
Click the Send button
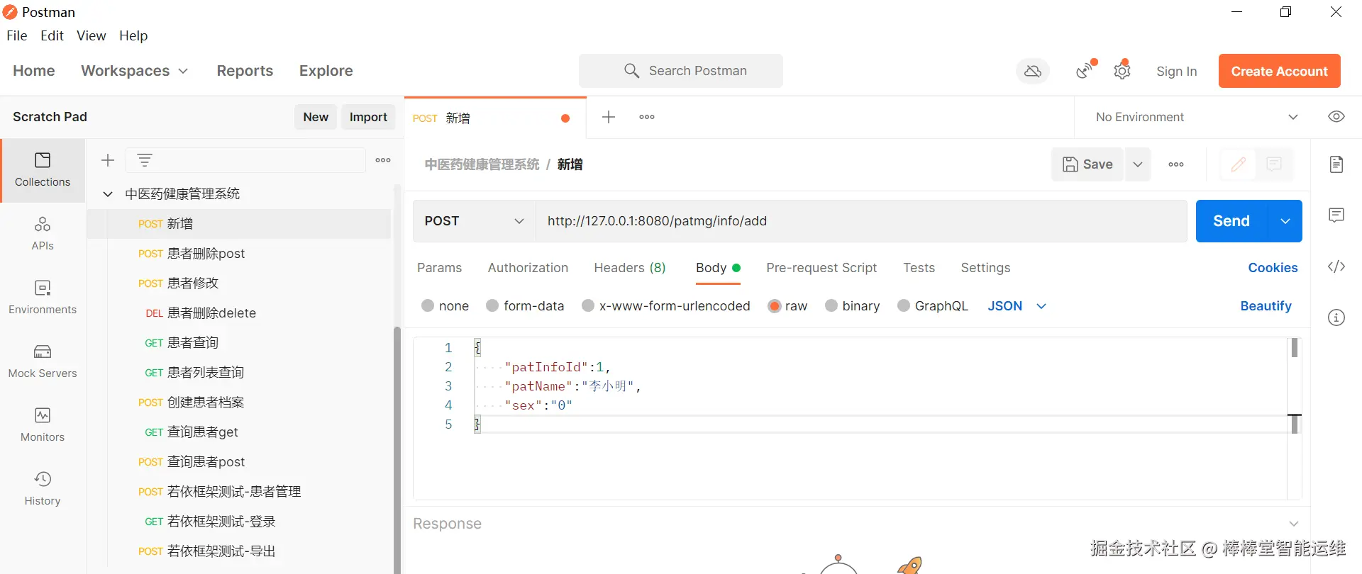click(x=1231, y=221)
